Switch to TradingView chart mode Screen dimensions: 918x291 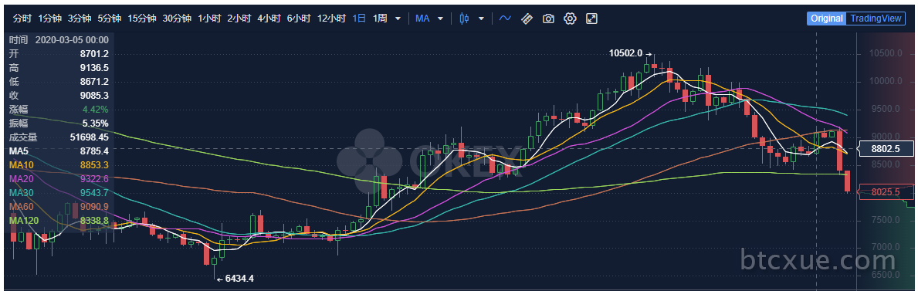coord(876,19)
